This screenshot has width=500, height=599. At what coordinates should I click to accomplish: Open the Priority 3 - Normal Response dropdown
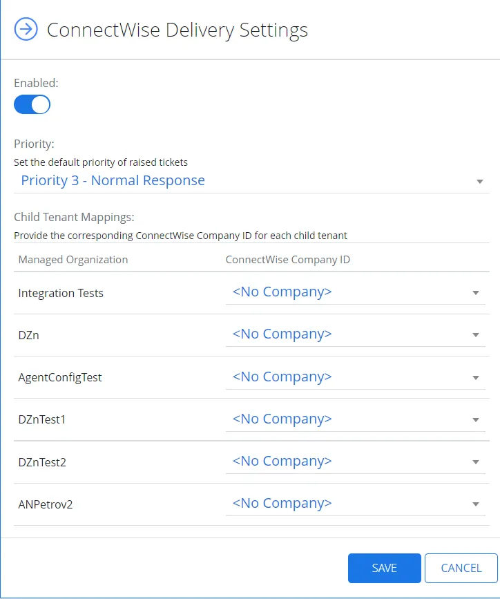tap(251, 181)
